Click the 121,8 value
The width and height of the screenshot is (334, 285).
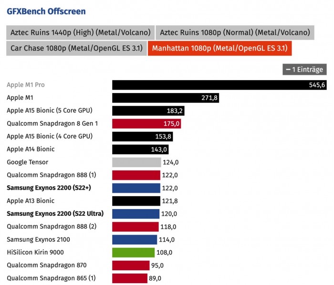170,201
